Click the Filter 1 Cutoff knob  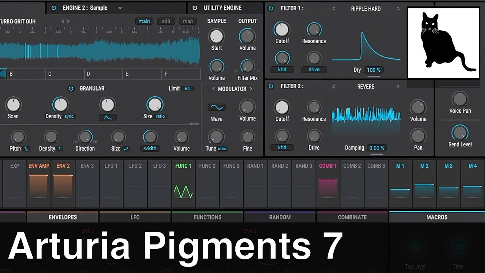[282, 29]
